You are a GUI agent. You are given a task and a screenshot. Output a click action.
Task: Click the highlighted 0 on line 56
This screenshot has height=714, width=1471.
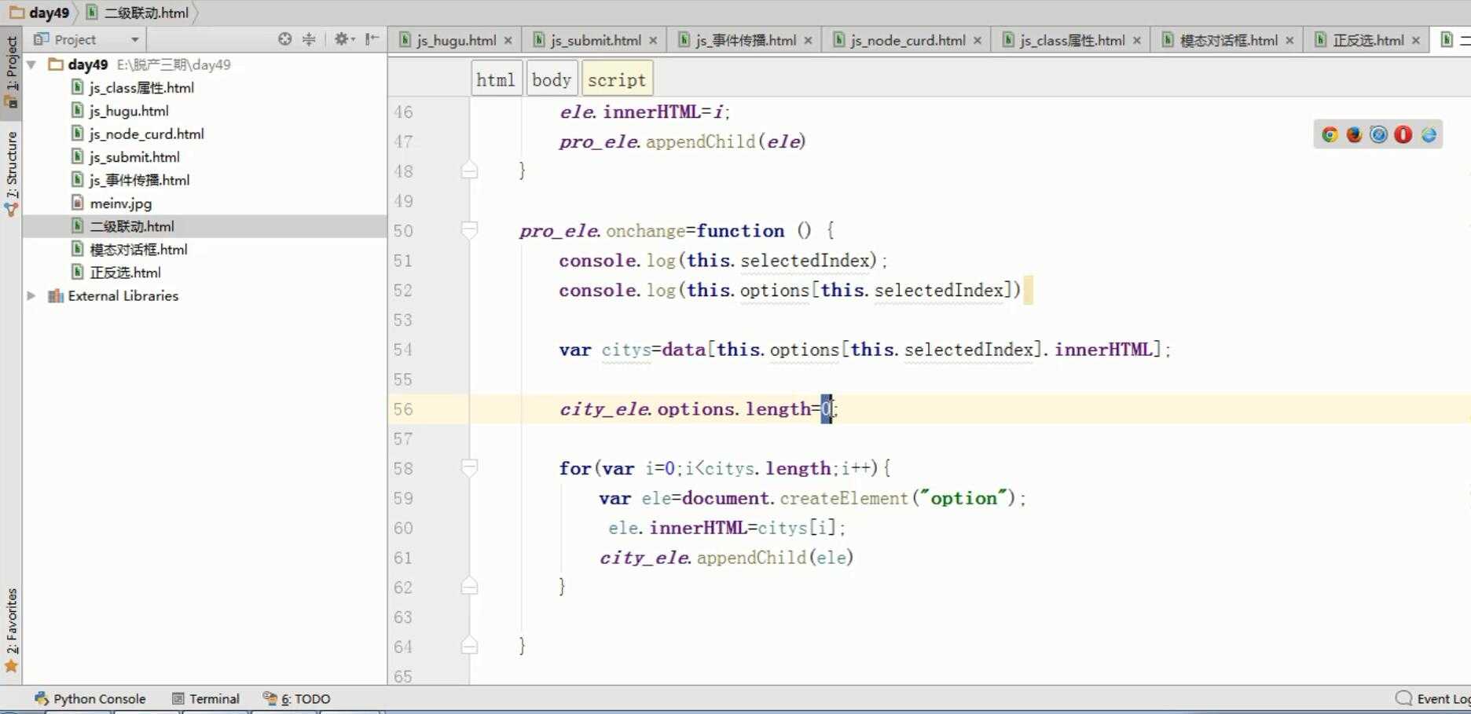826,408
